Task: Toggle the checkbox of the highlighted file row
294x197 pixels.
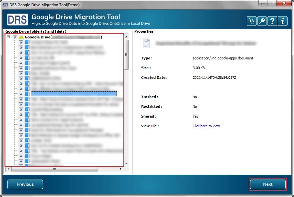Action: click(x=21, y=94)
